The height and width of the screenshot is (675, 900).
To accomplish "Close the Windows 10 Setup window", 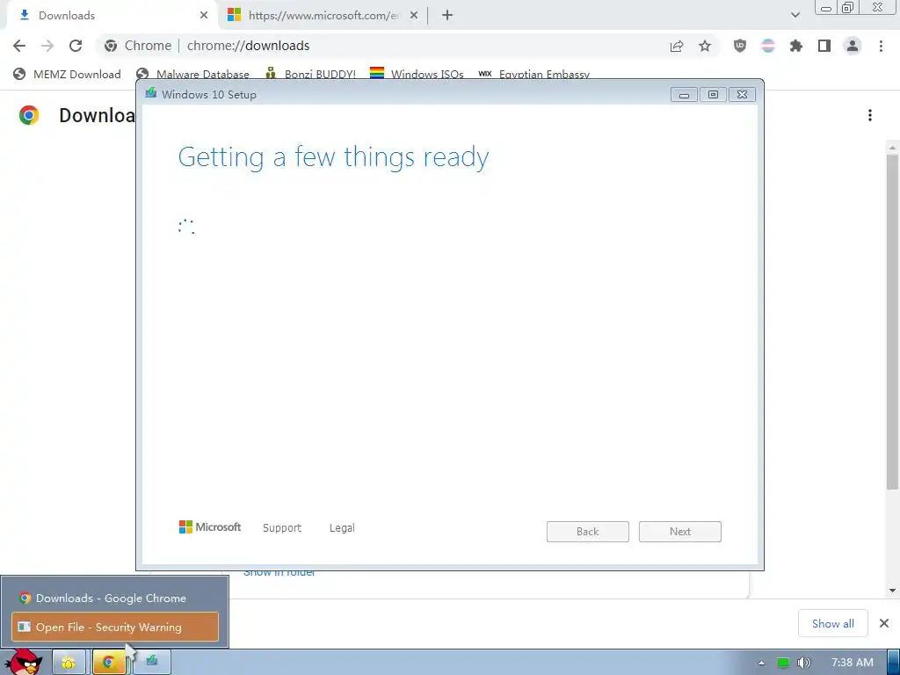I will [x=742, y=95].
